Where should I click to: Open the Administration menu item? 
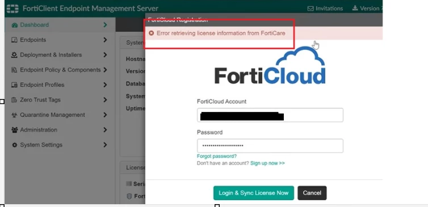pyautogui.click(x=60, y=130)
